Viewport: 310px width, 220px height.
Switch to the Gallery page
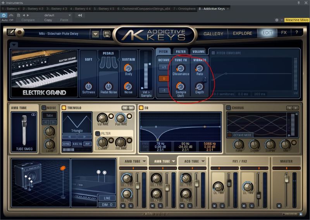pyautogui.click(x=213, y=34)
